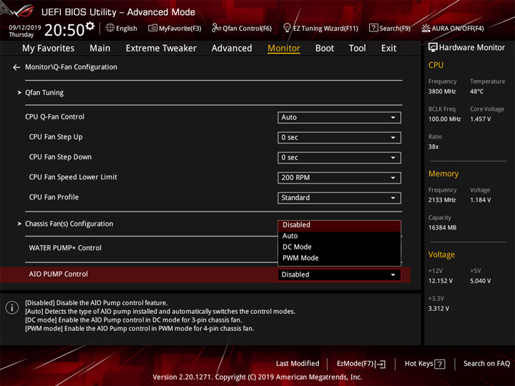The height and width of the screenshot is (386, 515).
Task: Click the Search on FAQ link
Action: pyautogui.click(x=486, y=364)
